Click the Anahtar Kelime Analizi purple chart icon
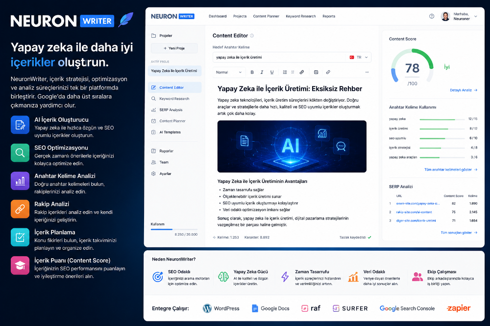490x326 pixels. coord(20,181)
